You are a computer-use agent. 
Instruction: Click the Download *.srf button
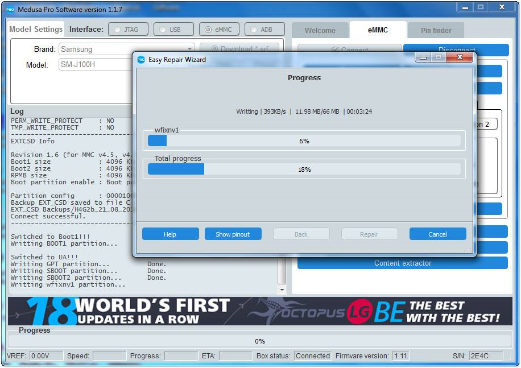click(x=239, y=49)
